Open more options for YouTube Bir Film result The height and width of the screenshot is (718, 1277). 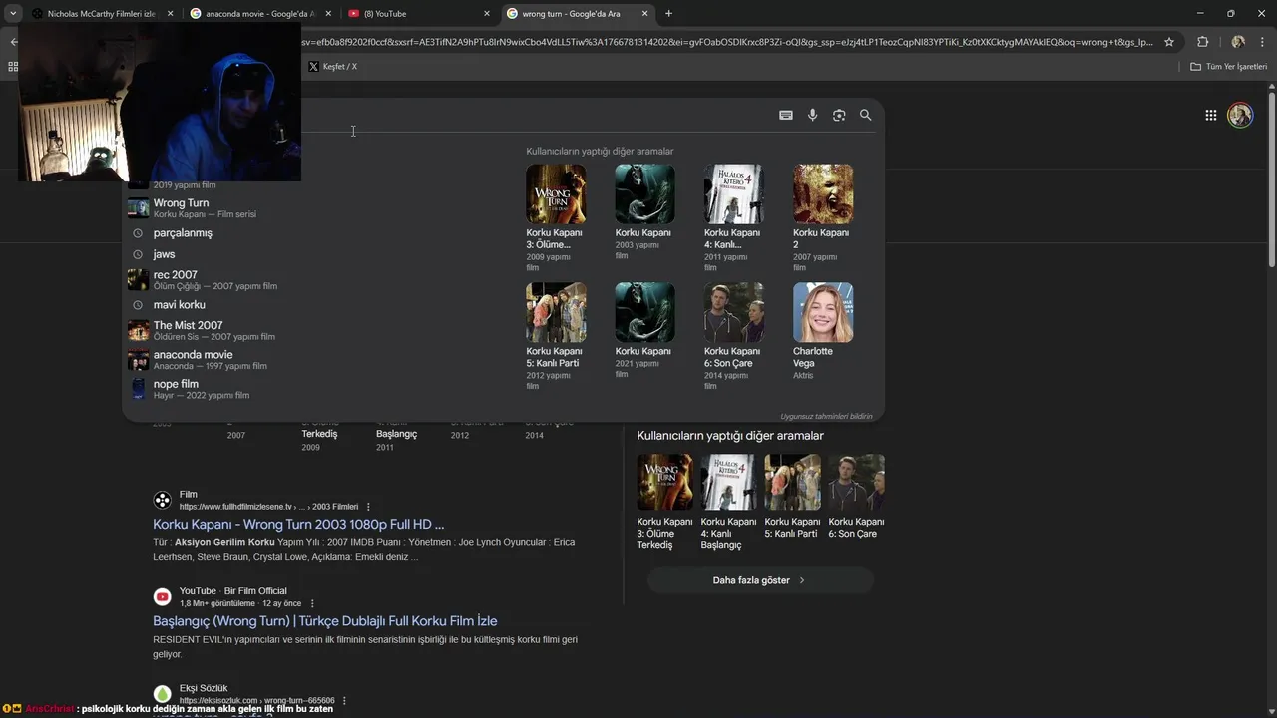click(312, 603)
